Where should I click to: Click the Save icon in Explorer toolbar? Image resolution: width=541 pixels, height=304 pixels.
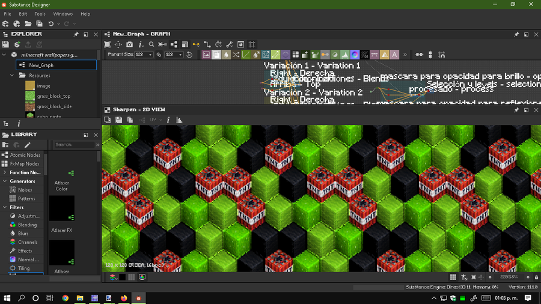[5, 44]
